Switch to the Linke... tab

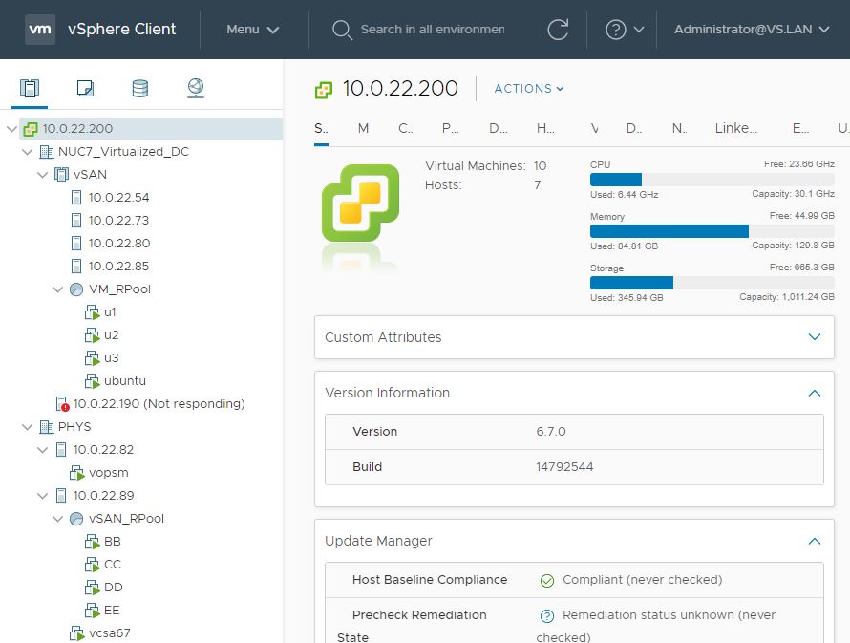point(735,128)
